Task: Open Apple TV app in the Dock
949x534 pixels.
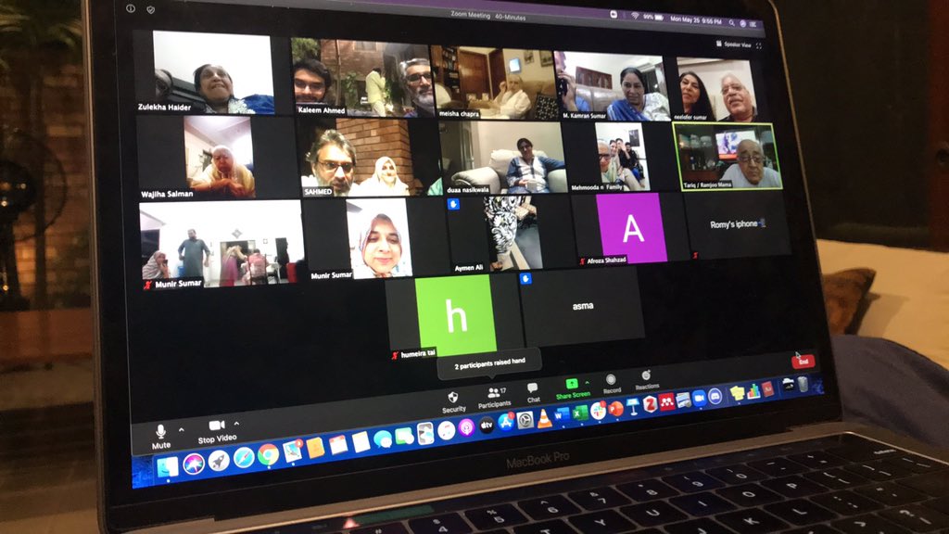Action: (487, 426)
